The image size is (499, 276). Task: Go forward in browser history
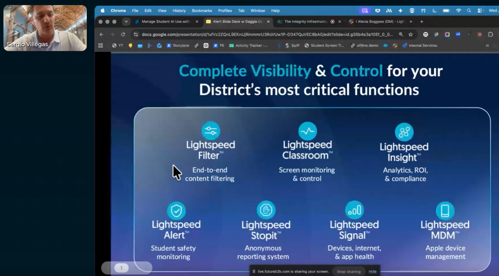[112, 34]
